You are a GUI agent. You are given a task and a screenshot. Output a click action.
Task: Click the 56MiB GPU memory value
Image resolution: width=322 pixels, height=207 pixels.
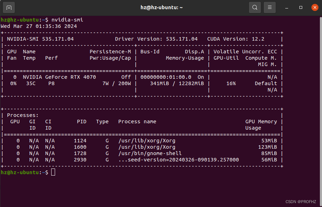(x=269, y=160)
